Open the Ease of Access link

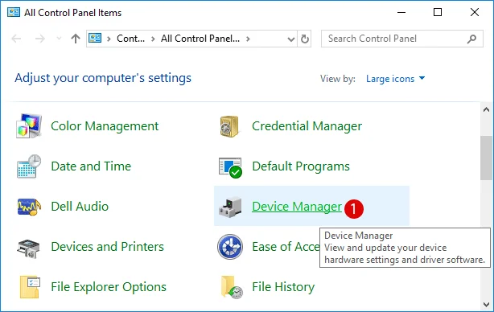(x=286, y=247)
